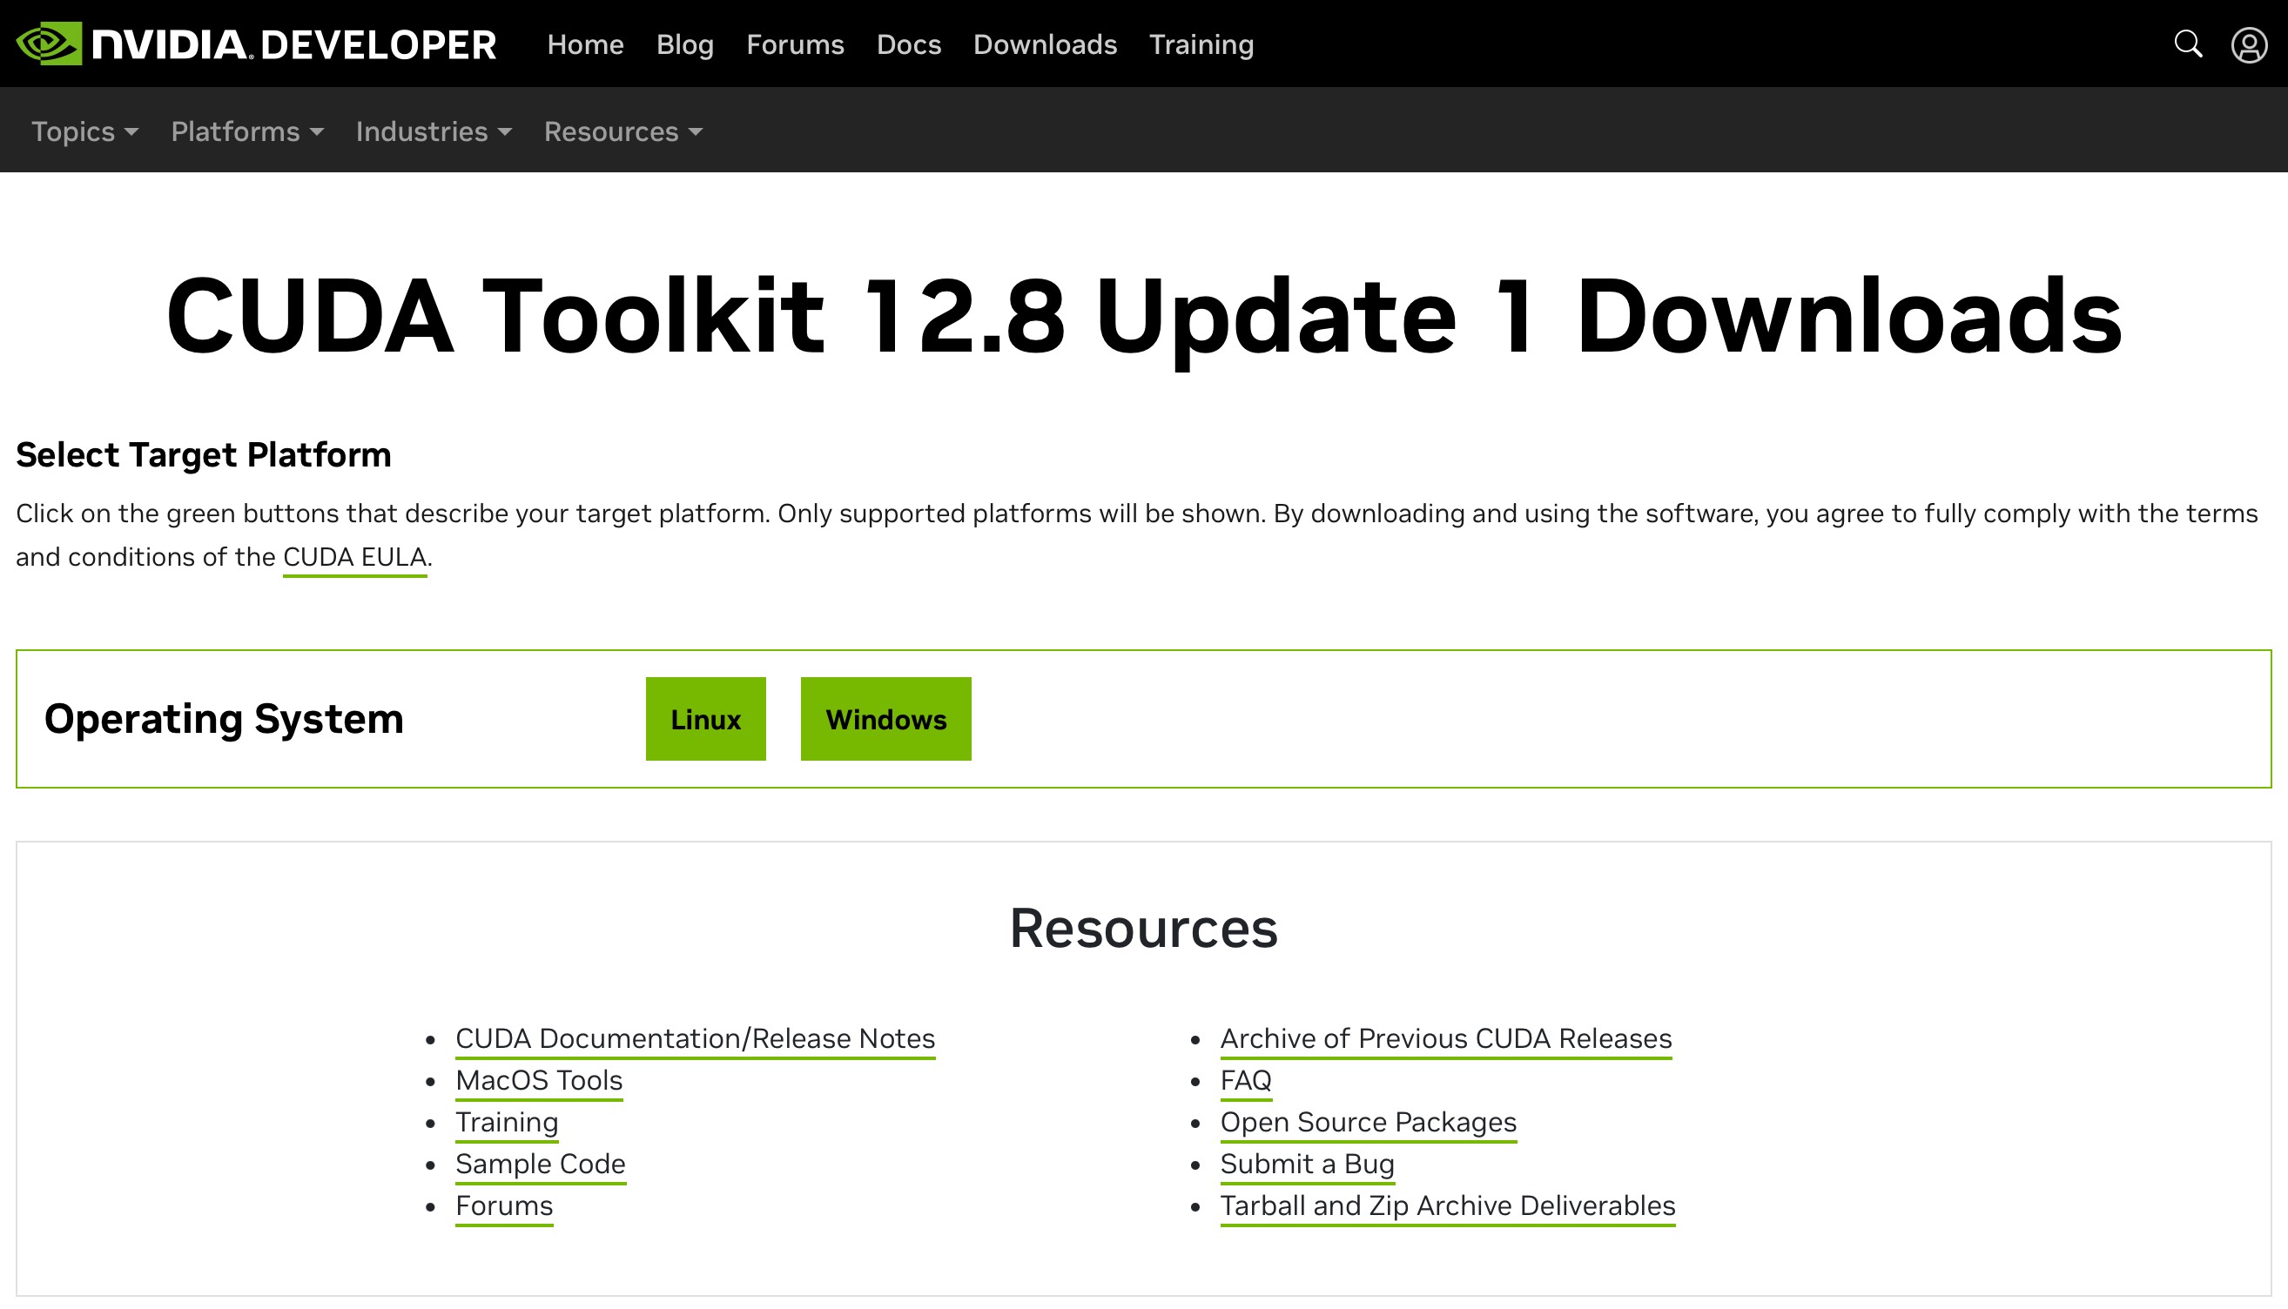Viewport: 2288px width, 1309px height.
Task: Open the Blog nav item
Action: click(x=685, y=44)
